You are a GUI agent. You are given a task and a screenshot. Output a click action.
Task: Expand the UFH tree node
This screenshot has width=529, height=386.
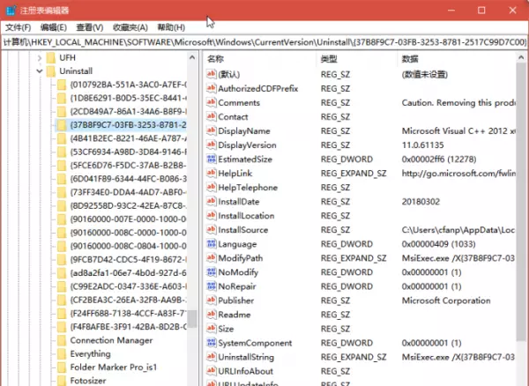pyautogui.click(x=40, y=58)
